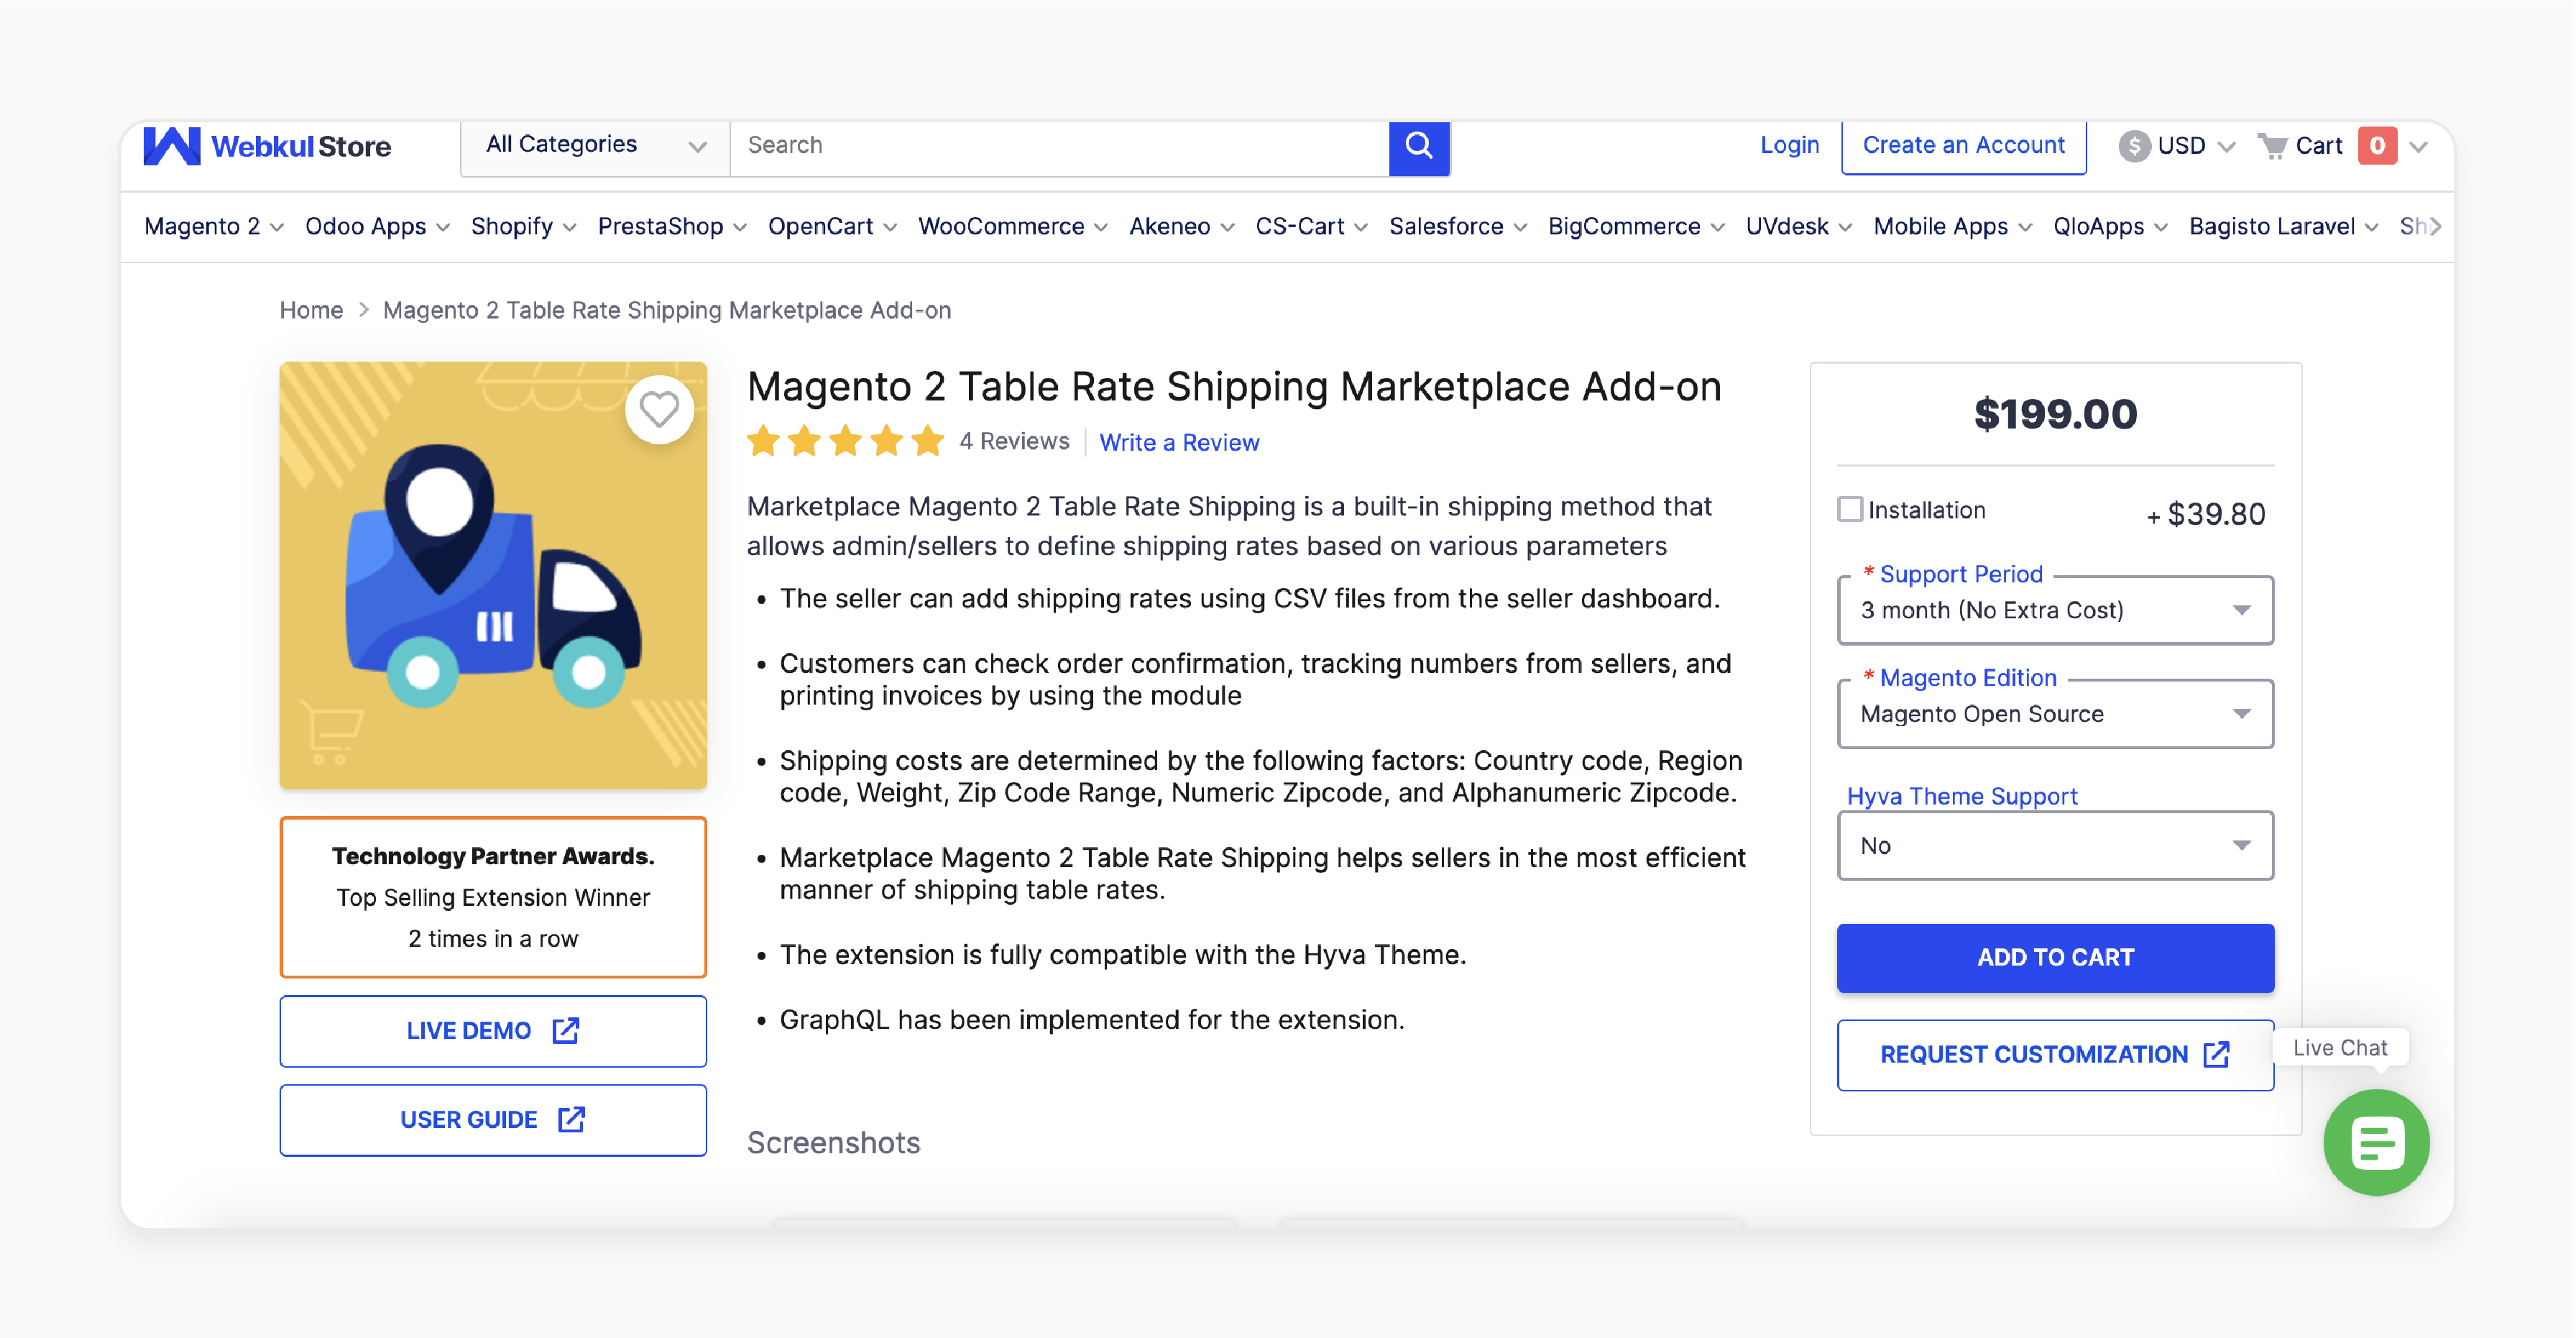Expand the OpenCart menu

click(832, 227)
